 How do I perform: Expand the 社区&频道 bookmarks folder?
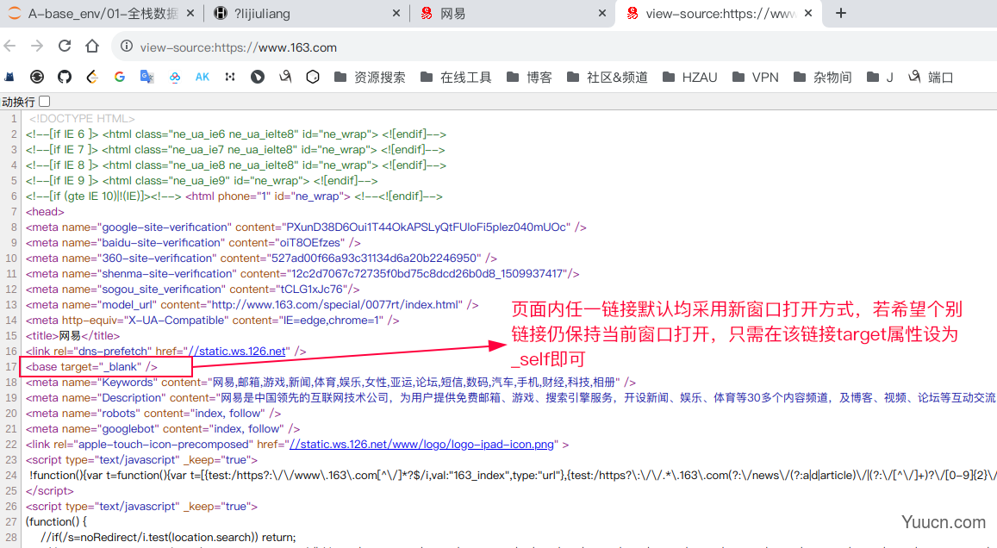[x=608, y=77]
